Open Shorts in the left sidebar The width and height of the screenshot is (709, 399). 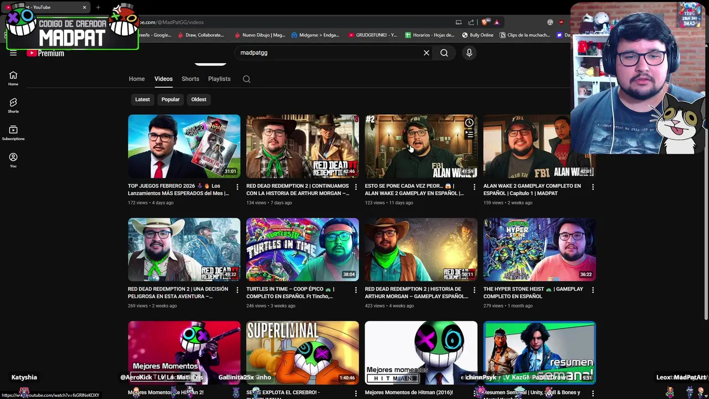13,105
